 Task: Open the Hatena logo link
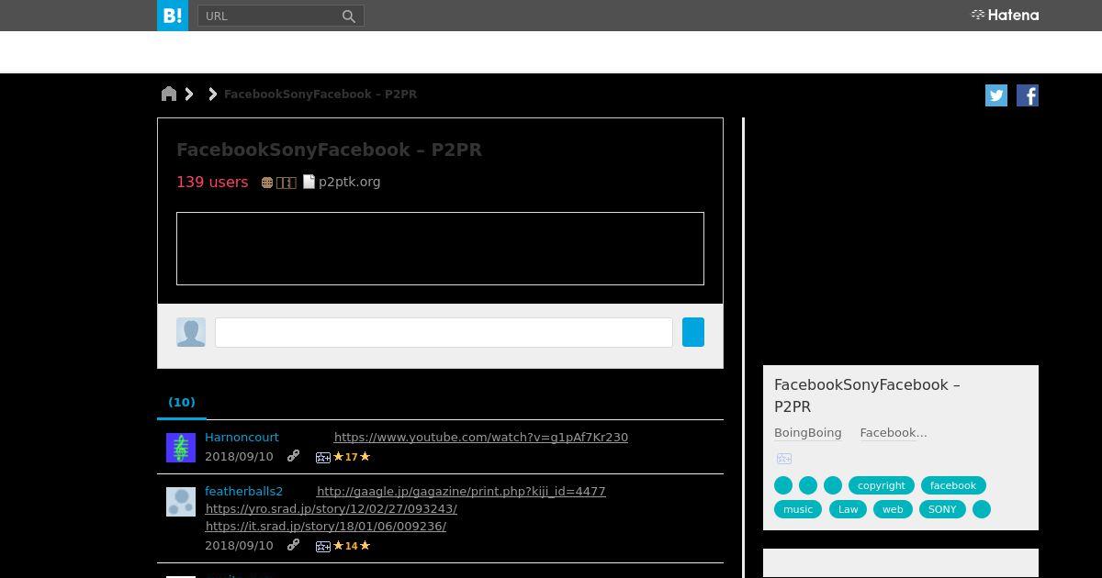coord(1005,15)
